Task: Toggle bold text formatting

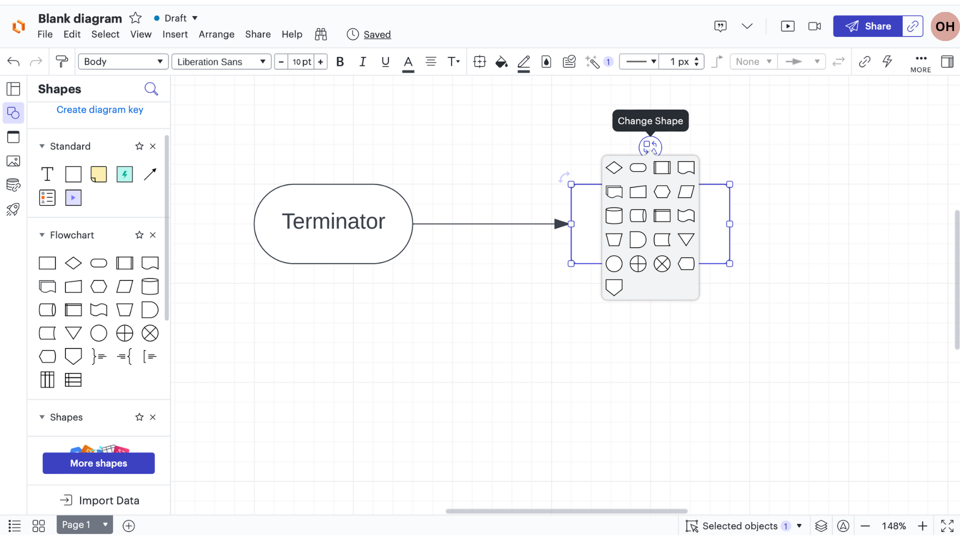Action: [340, 61]
